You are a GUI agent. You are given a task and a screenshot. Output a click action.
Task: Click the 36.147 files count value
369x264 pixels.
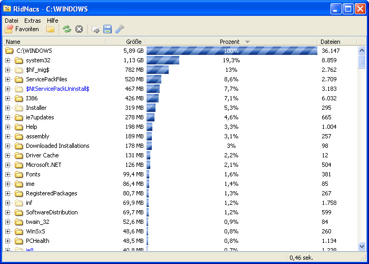[331, 51]
